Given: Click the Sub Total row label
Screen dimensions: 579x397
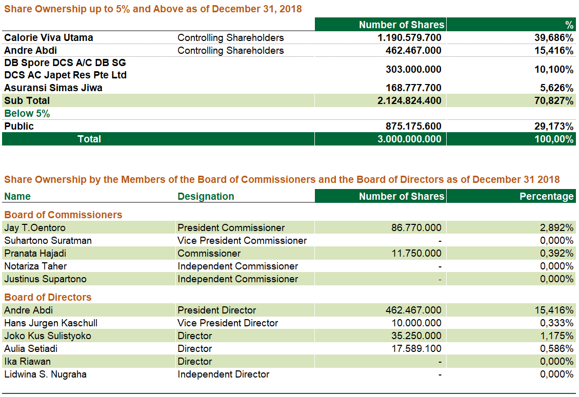Looking at the screenshot, I should (x=27, y=101).
